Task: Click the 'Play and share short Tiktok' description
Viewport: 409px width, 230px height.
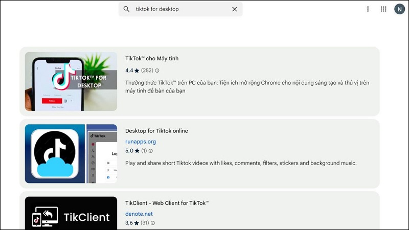Action: [241, 163]
